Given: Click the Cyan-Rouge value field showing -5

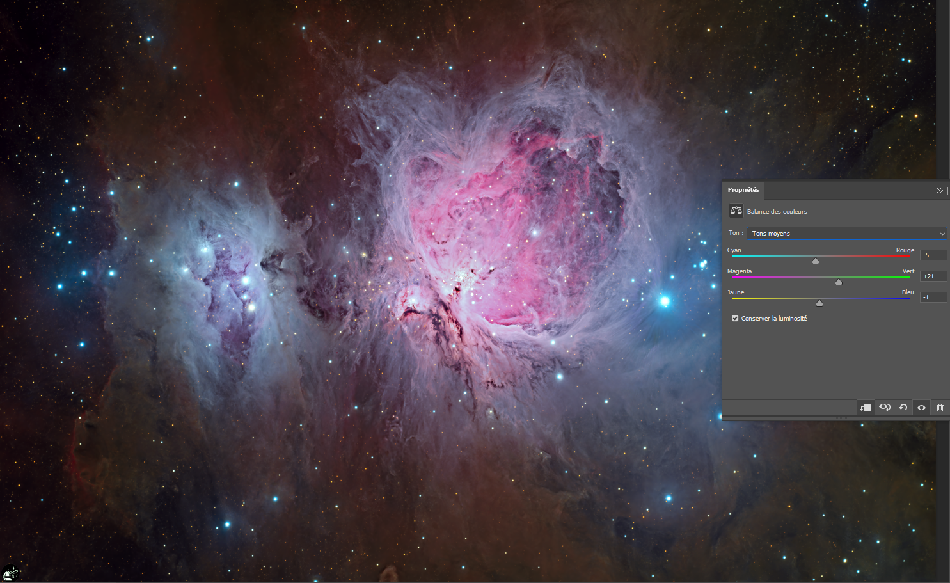Looking at the screenshot, I should point(933,255).
